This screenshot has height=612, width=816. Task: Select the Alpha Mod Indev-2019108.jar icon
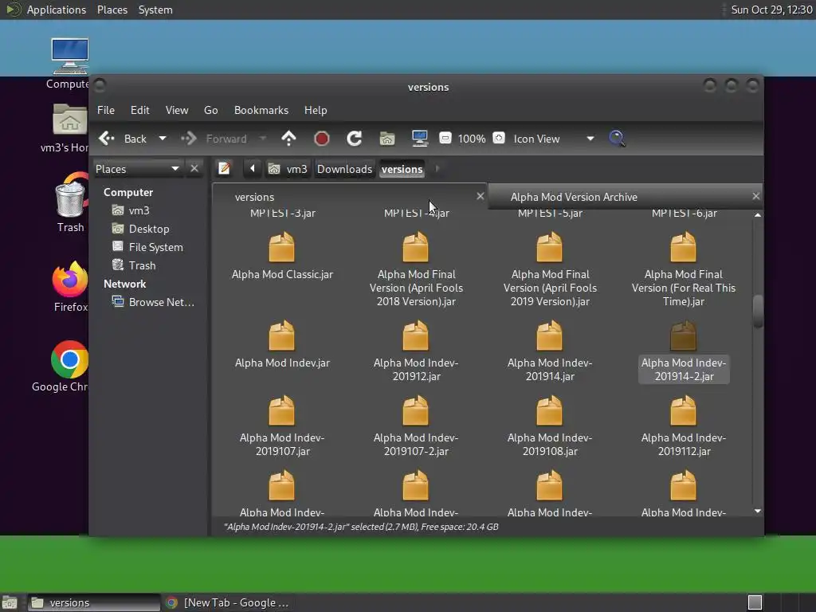(x=550, y=410)
